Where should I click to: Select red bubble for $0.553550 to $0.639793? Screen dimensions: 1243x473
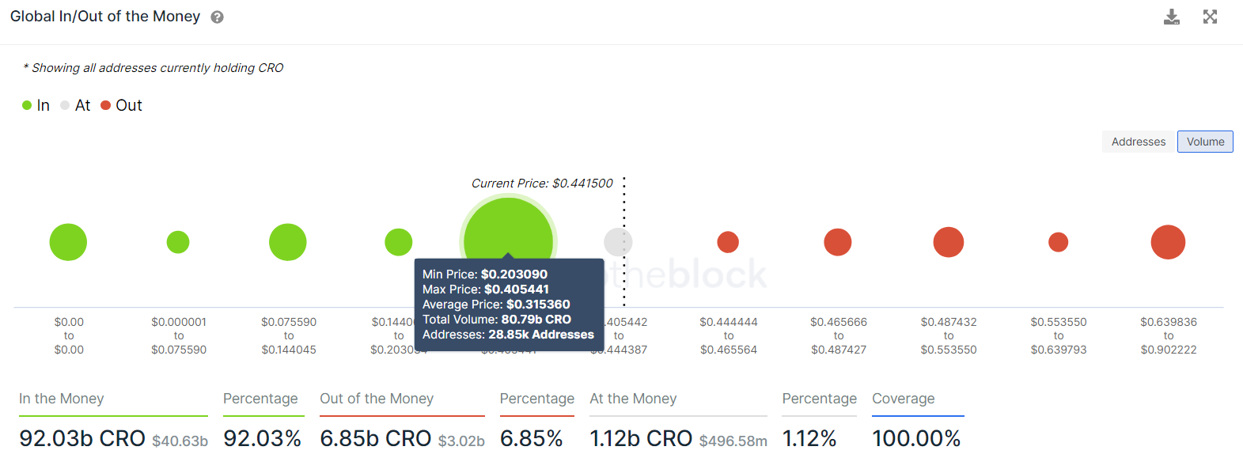click(1058, 242)
